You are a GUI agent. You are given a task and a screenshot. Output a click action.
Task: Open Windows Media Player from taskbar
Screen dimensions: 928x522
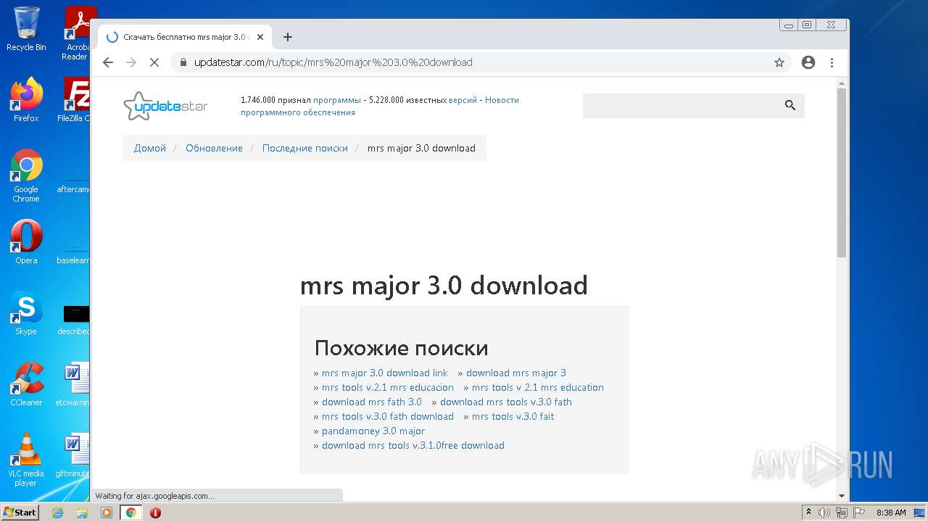click(107, 513)
